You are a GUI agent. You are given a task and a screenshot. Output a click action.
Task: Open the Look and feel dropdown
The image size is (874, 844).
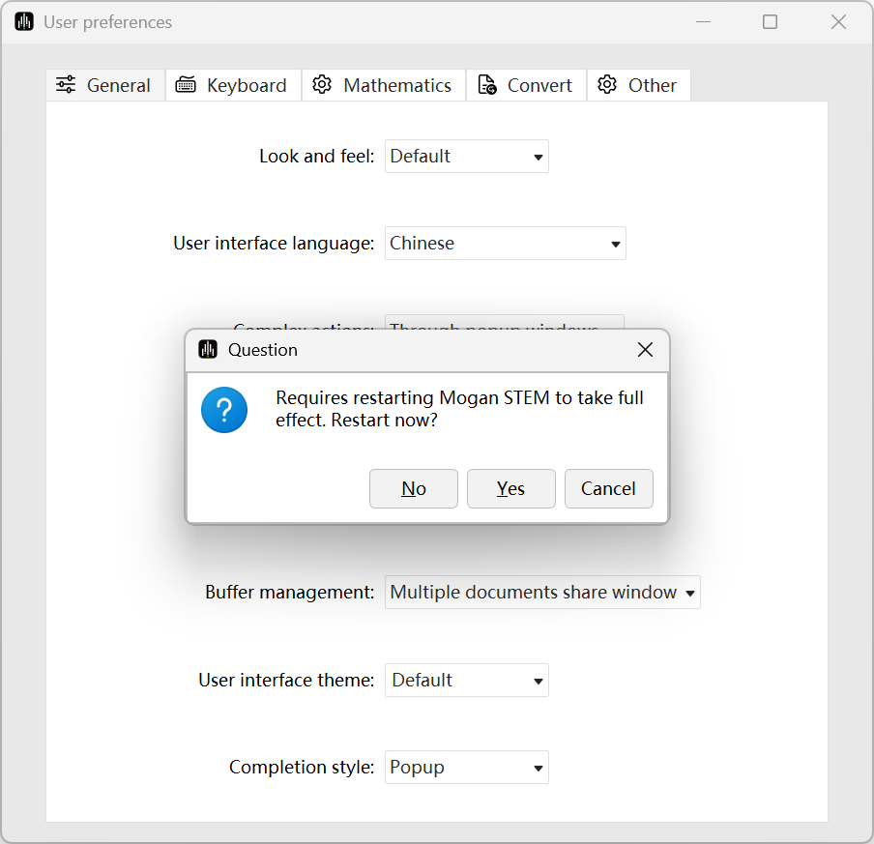(466, 157)
